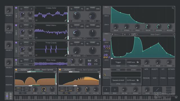Screen dimensions: 180x101
Task: Click Random 1 yellow modulation destination icon
Action: (x=104, y=75)
